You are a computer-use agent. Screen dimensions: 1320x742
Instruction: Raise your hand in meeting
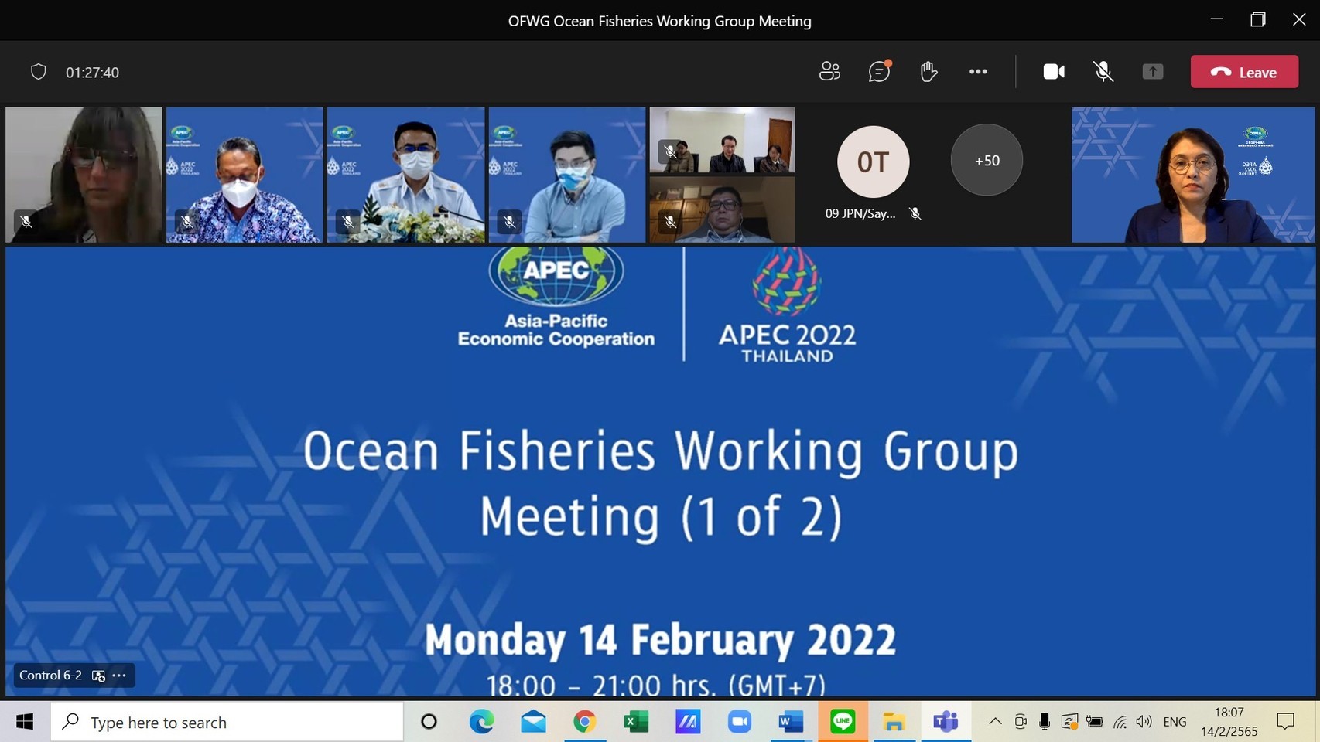[x=928, y=72]
